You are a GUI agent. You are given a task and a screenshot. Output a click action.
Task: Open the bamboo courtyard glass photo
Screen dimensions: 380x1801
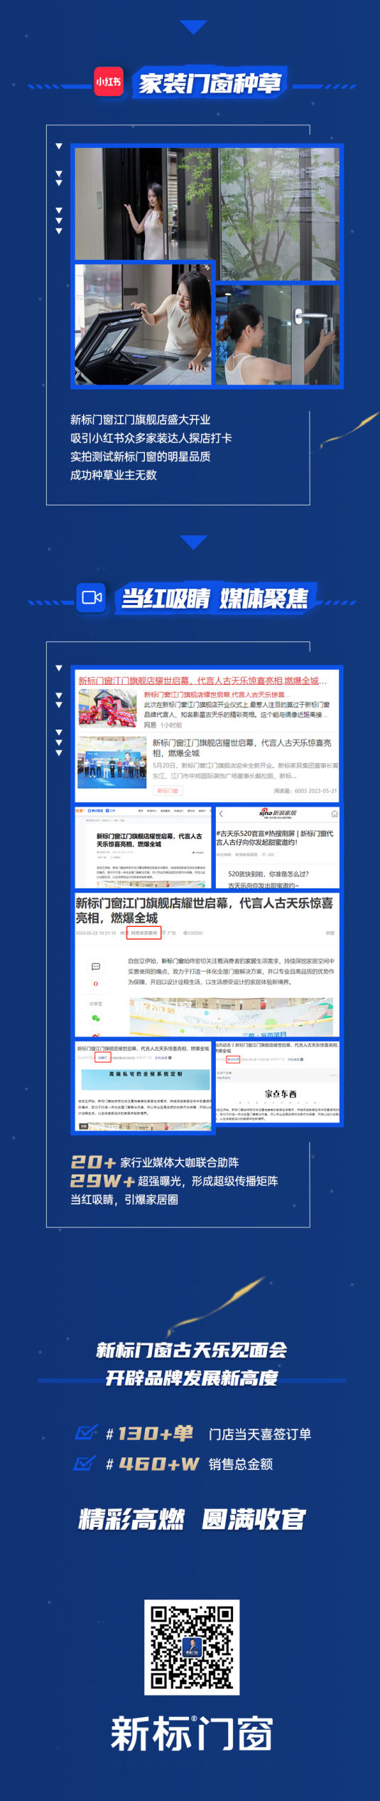pos(279,214)
